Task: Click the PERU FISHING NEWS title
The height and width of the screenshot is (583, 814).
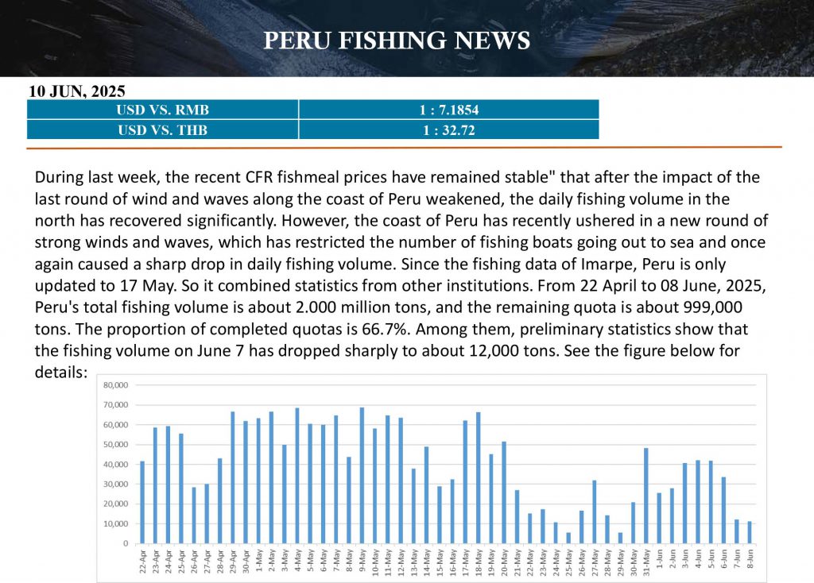Action: (x=397, y=41)
